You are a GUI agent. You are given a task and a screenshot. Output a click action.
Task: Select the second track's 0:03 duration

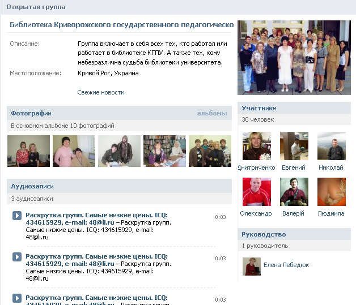(221, 259)
